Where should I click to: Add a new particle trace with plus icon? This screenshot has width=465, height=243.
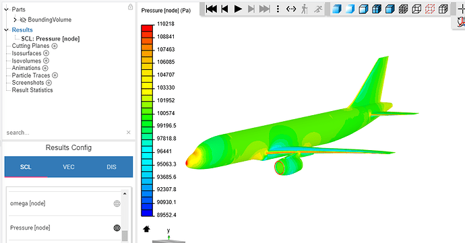(x=55, y=75)
